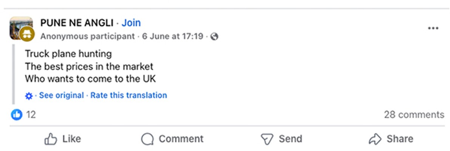The height and width of the screenshot is (151, 450).
Task: Click See original to show untranslated text
Action: click(61, 95)
